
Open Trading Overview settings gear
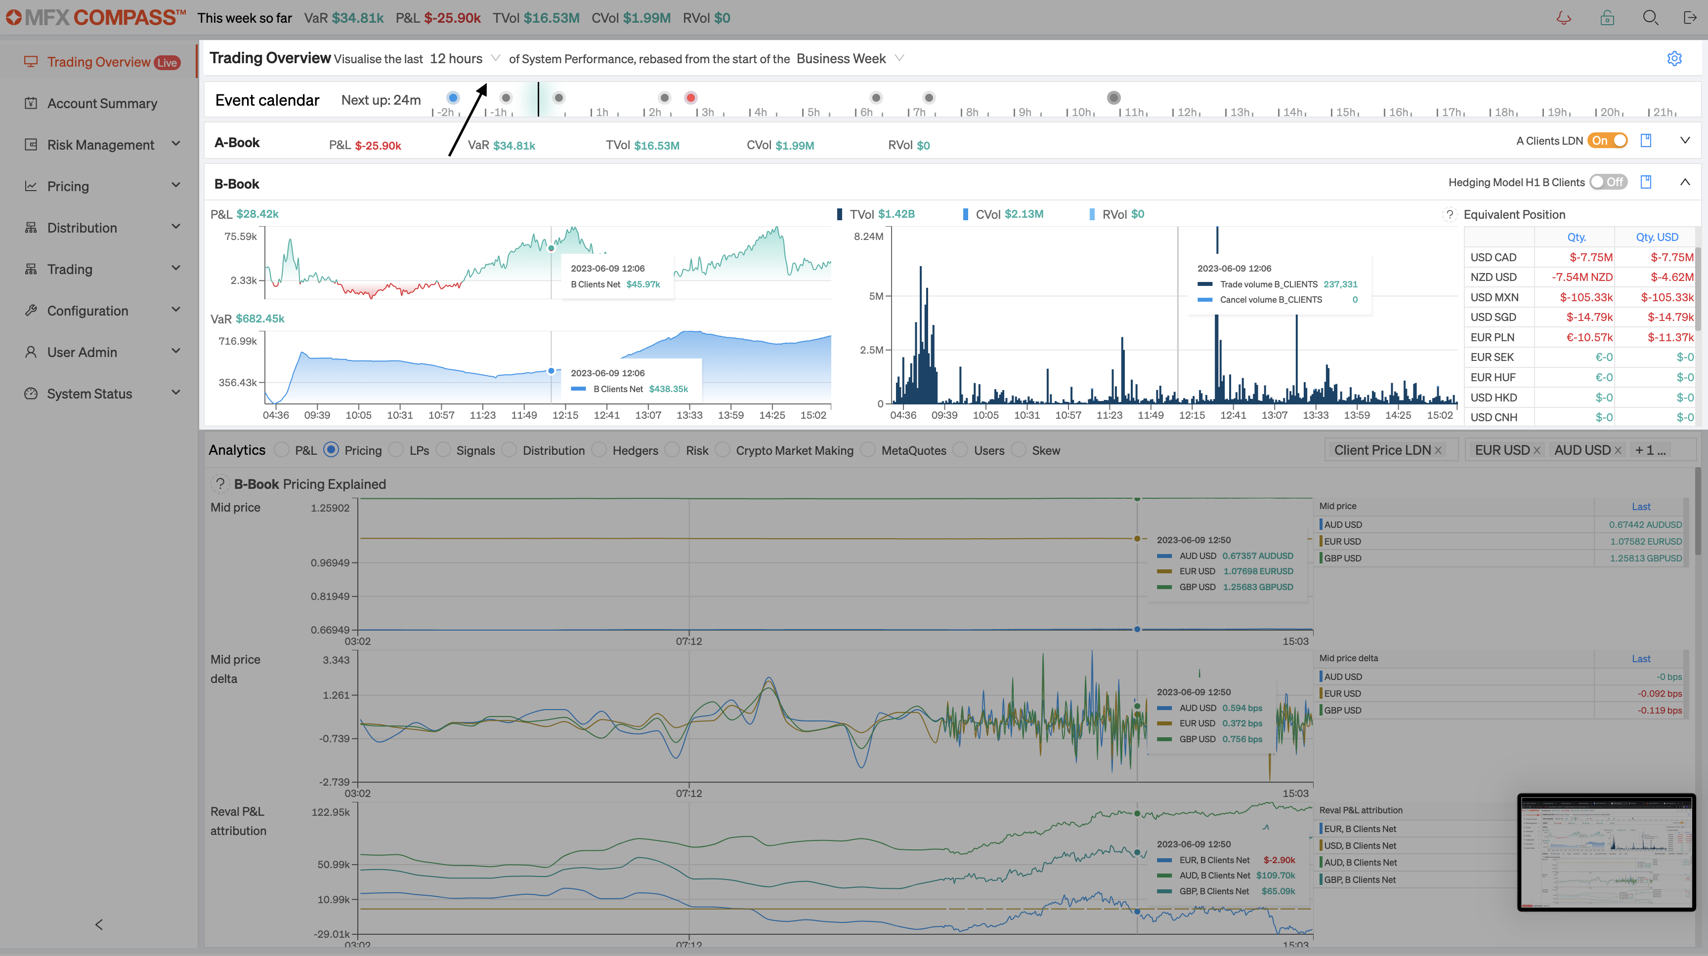[x=1674, y=58]
